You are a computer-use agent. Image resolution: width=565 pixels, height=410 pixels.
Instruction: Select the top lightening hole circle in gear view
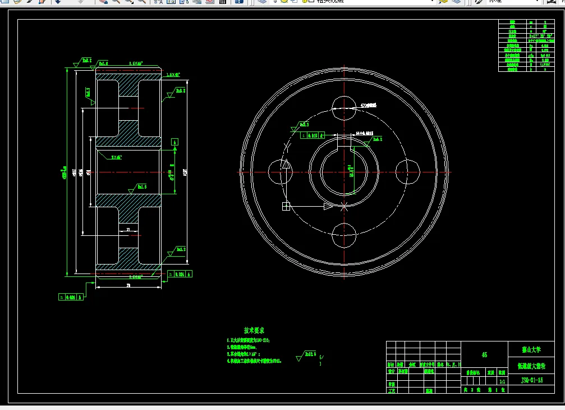[x=344, y=108]
